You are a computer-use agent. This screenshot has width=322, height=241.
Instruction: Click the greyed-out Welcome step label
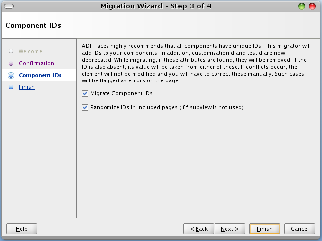click(30, 51)
